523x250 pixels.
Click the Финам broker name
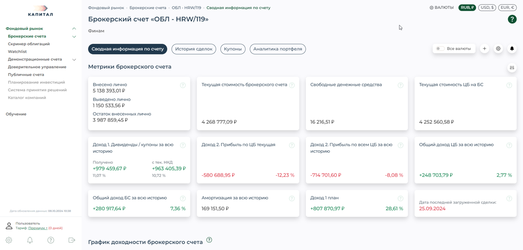(x=96, y=31)
